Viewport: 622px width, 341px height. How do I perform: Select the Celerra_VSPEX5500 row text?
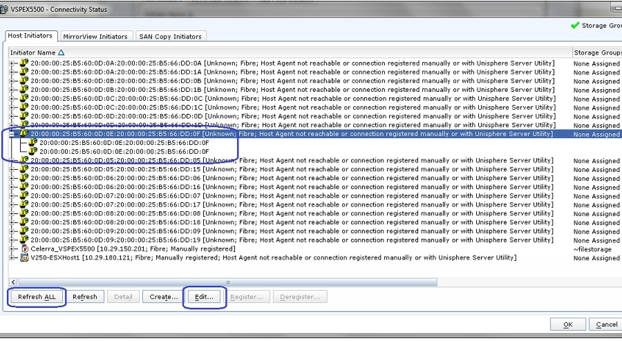[x=133, y=249]
